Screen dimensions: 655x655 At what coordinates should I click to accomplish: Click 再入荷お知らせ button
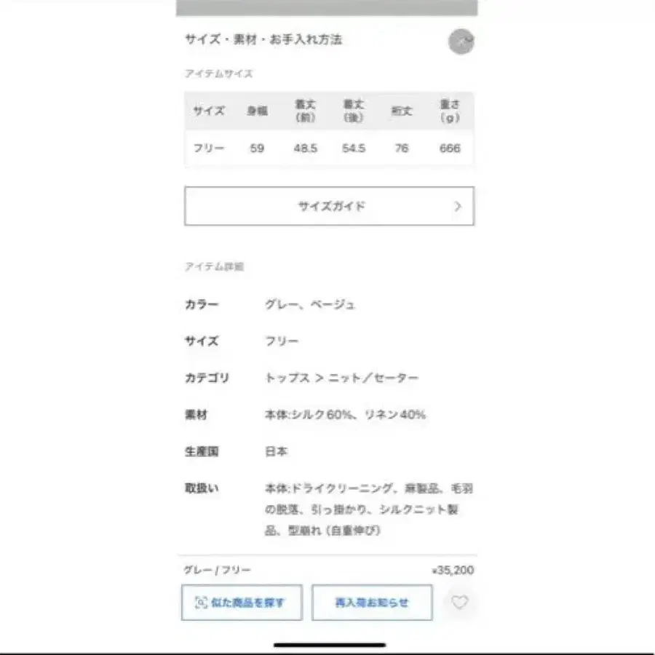pyautogui.click(x=372, y=603)
